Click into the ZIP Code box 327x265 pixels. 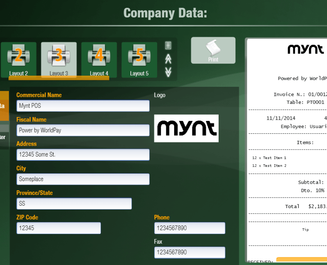coord(58,228)
